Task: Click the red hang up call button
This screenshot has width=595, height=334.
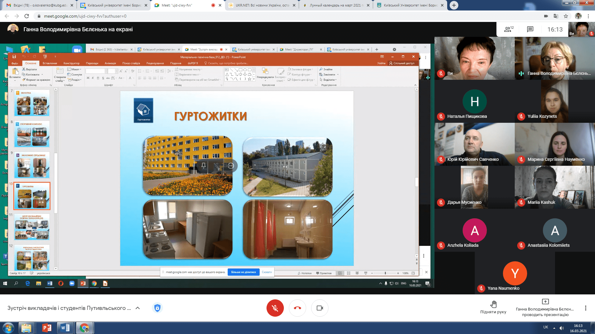Action: tap(297, 308)
